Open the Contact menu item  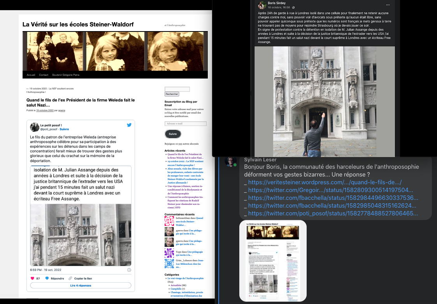point(44,75)
